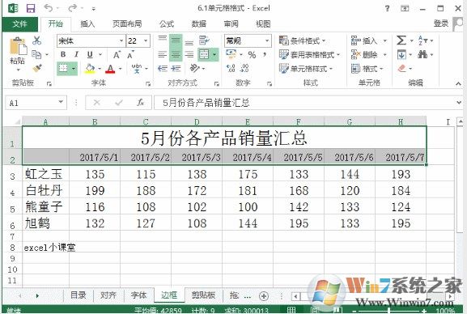Expand the Name Box dropdown arrow
Viewport: 467px width, 314px height.
(61, 102)
